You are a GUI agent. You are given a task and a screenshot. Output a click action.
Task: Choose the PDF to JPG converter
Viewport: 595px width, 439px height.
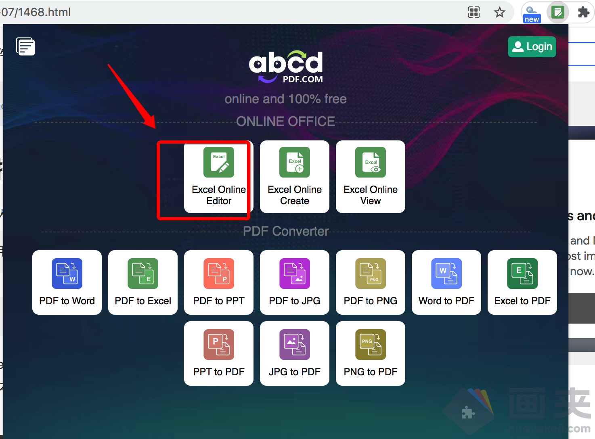[x=294, y=282]
